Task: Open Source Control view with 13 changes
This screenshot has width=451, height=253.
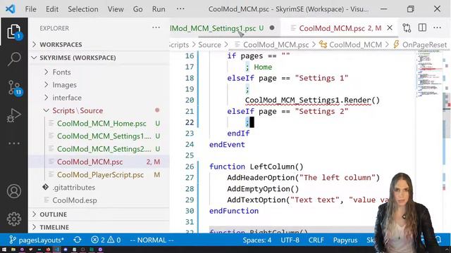Action: 14,87
